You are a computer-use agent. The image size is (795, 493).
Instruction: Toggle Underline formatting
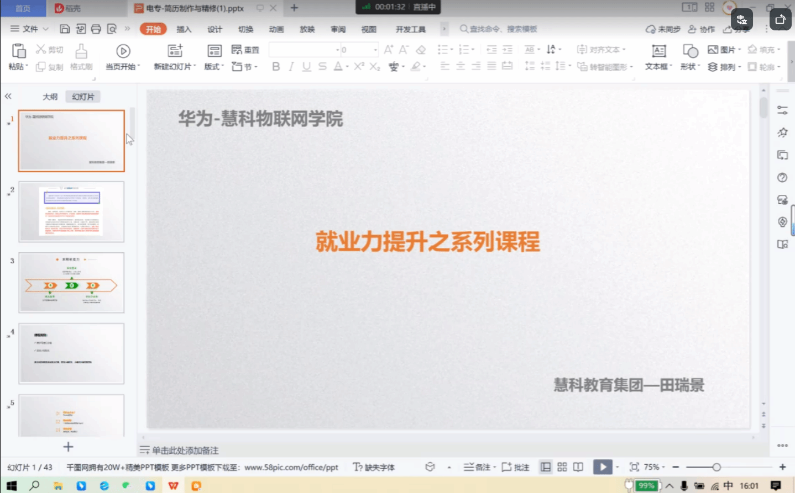tap(306, 66)
